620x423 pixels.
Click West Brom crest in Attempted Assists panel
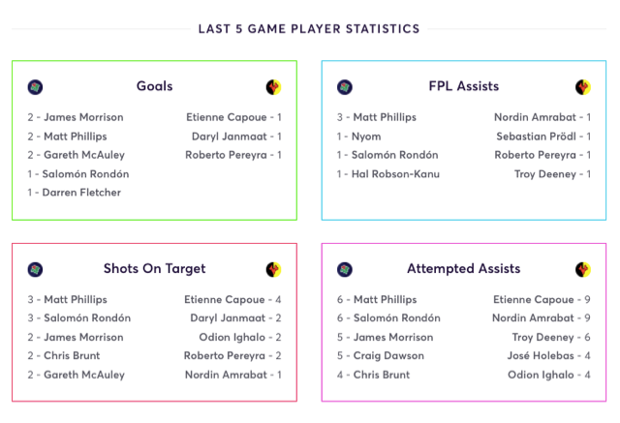pos(345,269)
